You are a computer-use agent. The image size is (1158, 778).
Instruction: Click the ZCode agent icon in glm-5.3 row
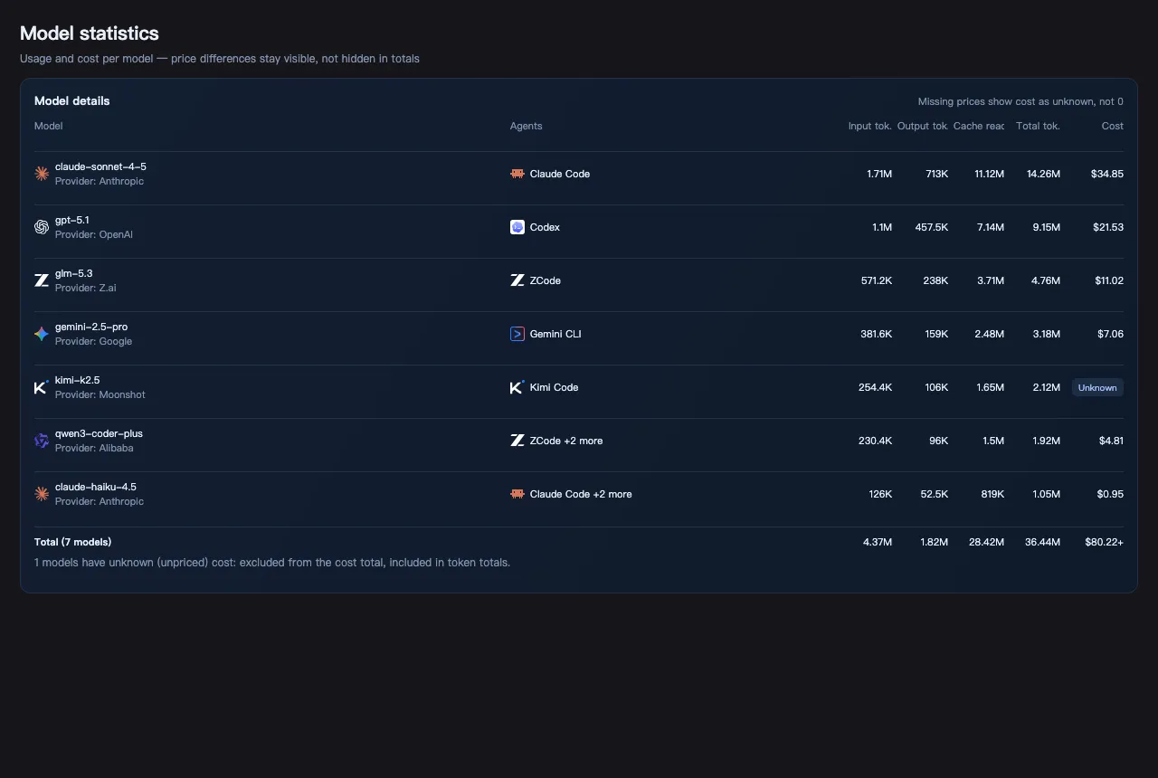coord(517,280)
